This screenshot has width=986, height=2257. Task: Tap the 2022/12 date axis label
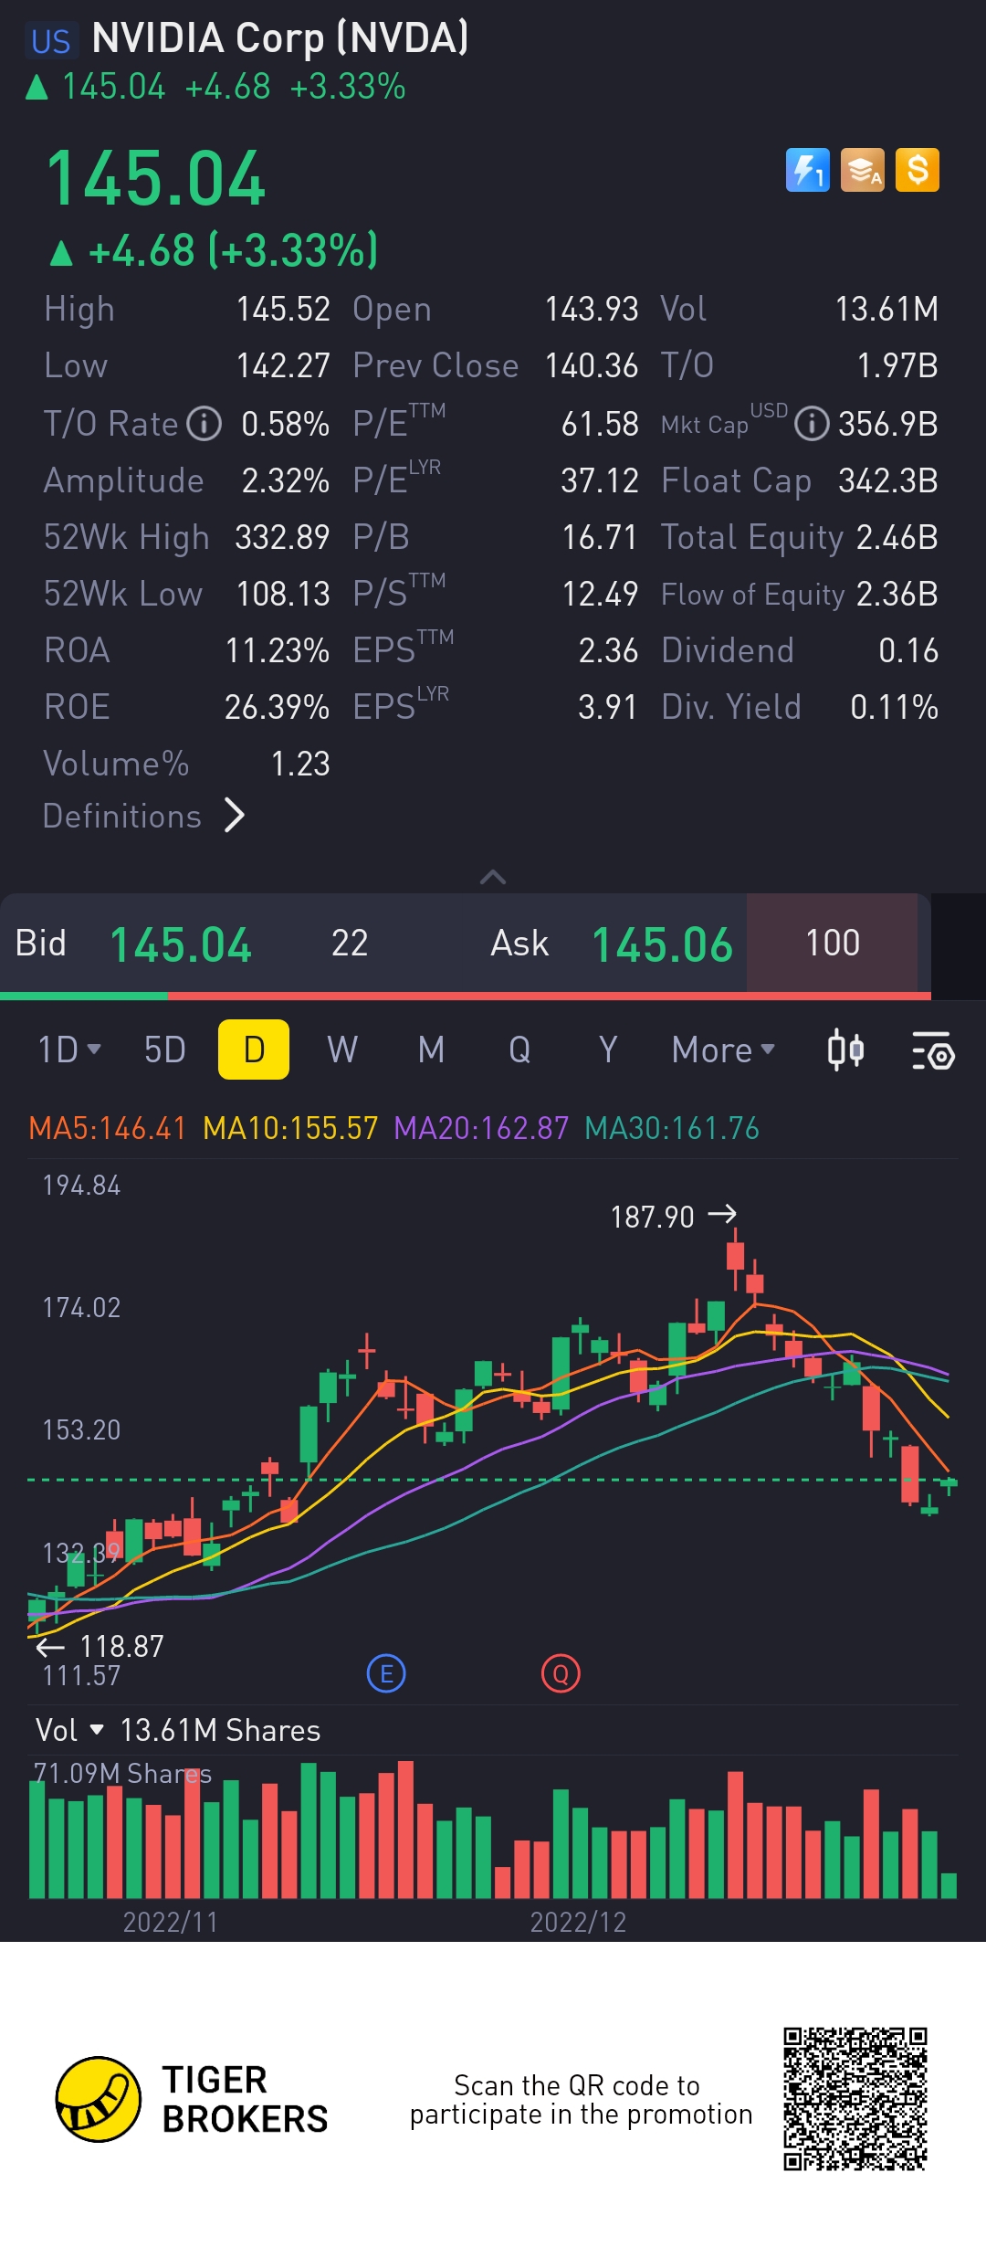click(x=578, y=1922)
